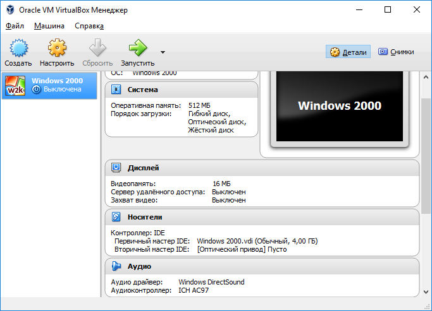Screen dimensions: 432x311
Task: Click the Контроллер: IDE text
Action: tap(138, 233)
